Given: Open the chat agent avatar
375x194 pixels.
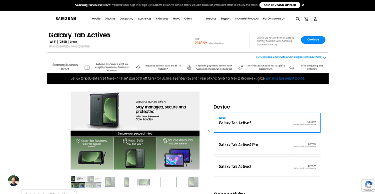Looking at the screenshot, I should (13, 180).
